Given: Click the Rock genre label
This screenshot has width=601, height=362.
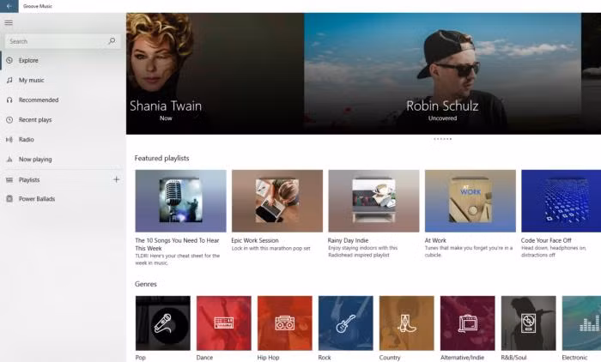Looking at the screenshot, I should click(325, 358).
